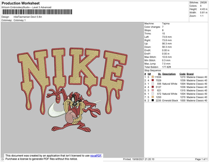
Task: Click the Height value 4.43 in
Action: point(204,9)
